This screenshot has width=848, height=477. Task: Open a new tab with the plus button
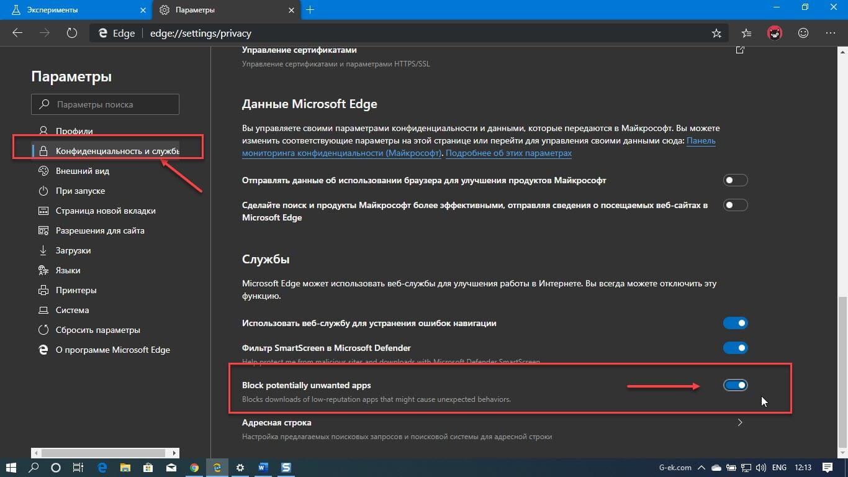[x=310, y=9]
